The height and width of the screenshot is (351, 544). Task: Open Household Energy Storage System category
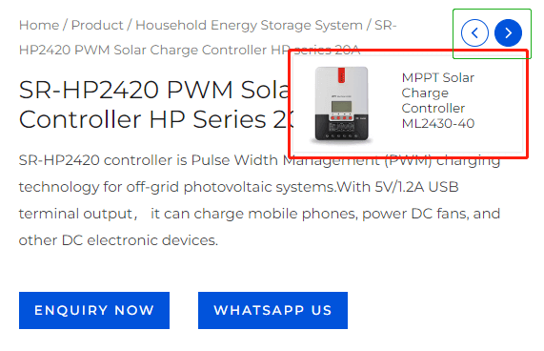pos(249,26)
